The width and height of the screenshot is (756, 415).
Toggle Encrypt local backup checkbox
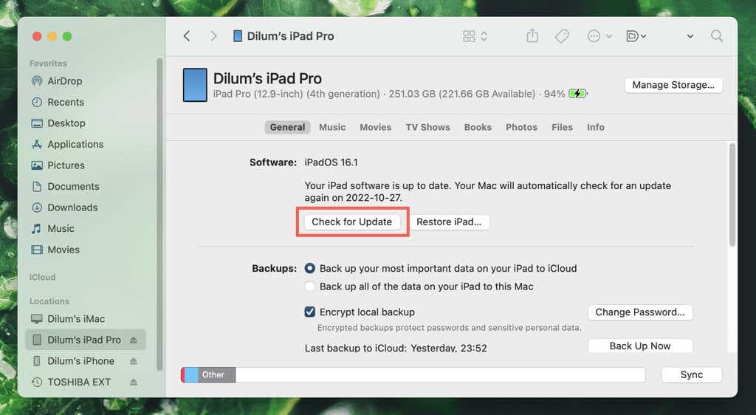pos(310,312)
